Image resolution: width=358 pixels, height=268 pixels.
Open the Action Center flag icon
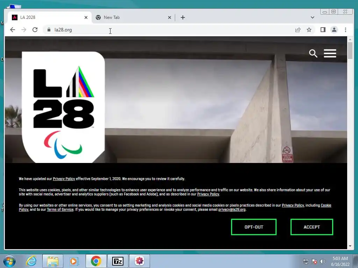pos(314,261)
